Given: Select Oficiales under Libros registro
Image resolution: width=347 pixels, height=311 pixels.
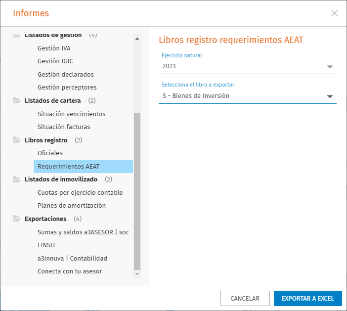Looking at the screenshot, I should (50, 153).
